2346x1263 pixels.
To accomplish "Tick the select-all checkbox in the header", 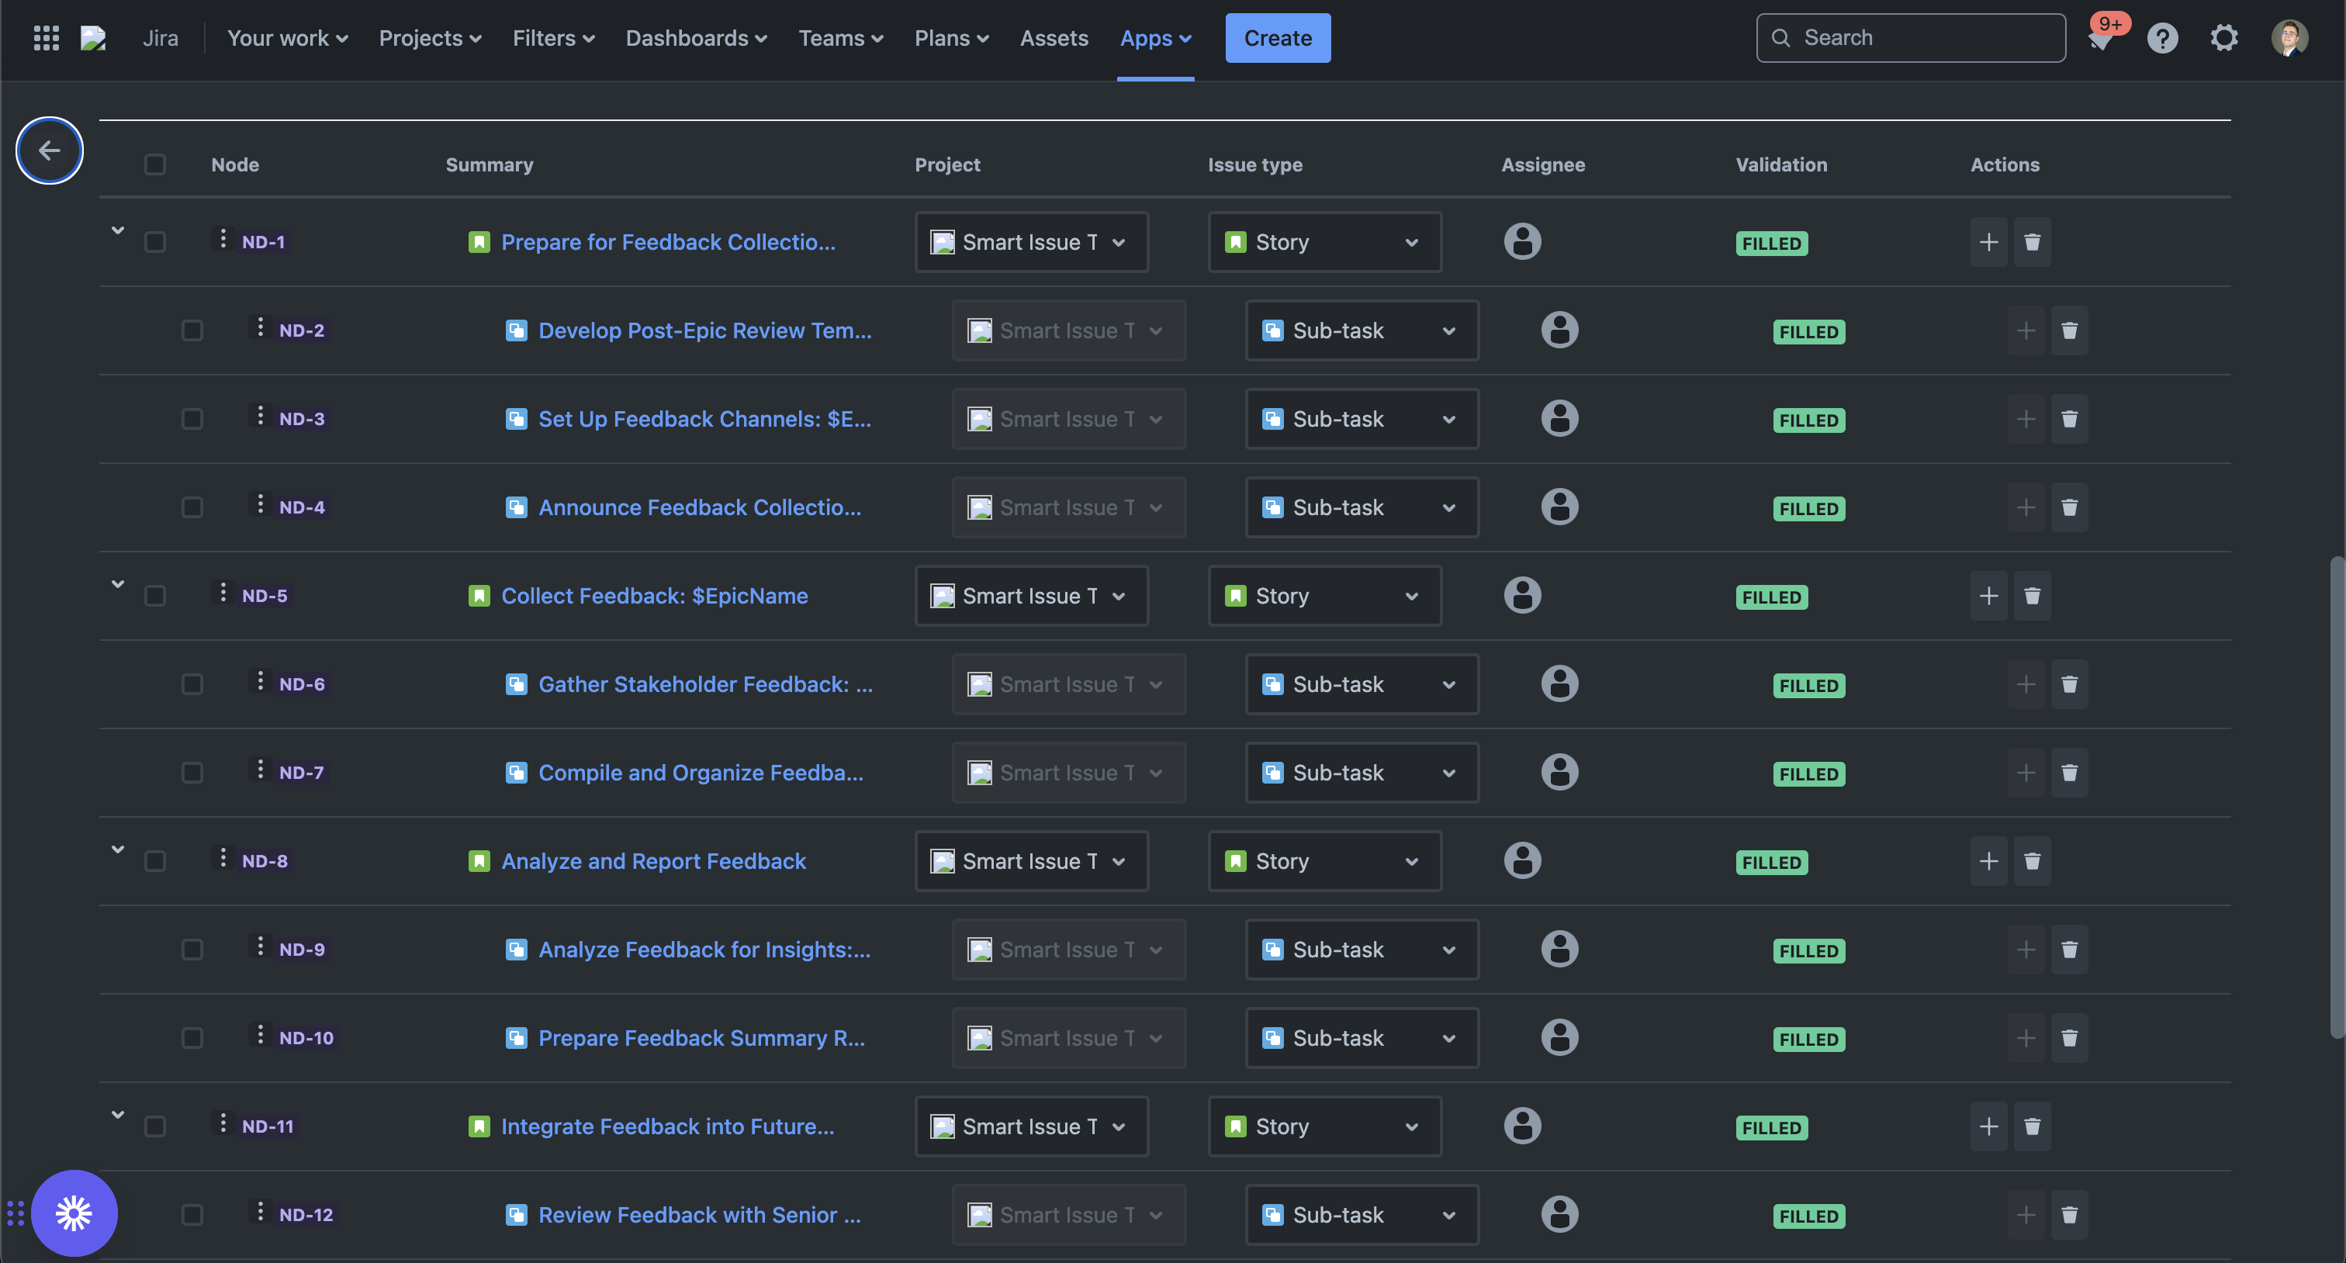I will point(155,164).
